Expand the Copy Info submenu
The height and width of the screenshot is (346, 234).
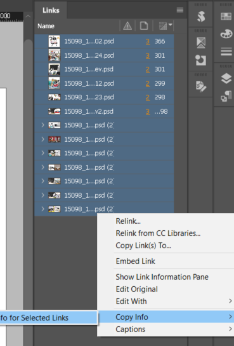(x=166, y=317)
